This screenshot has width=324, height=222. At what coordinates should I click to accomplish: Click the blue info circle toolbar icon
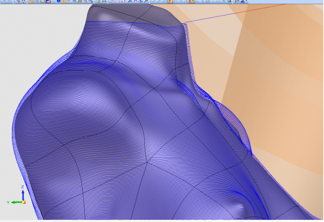click(57, 2)
